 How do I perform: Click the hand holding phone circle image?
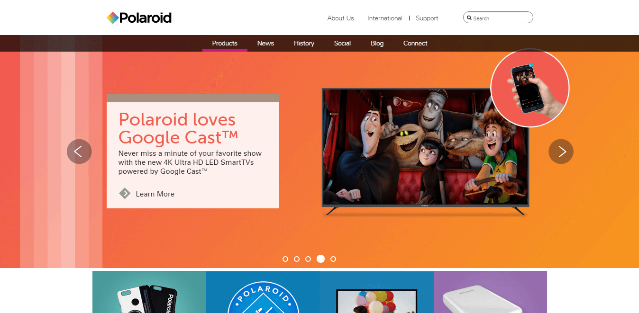point(529,88)
